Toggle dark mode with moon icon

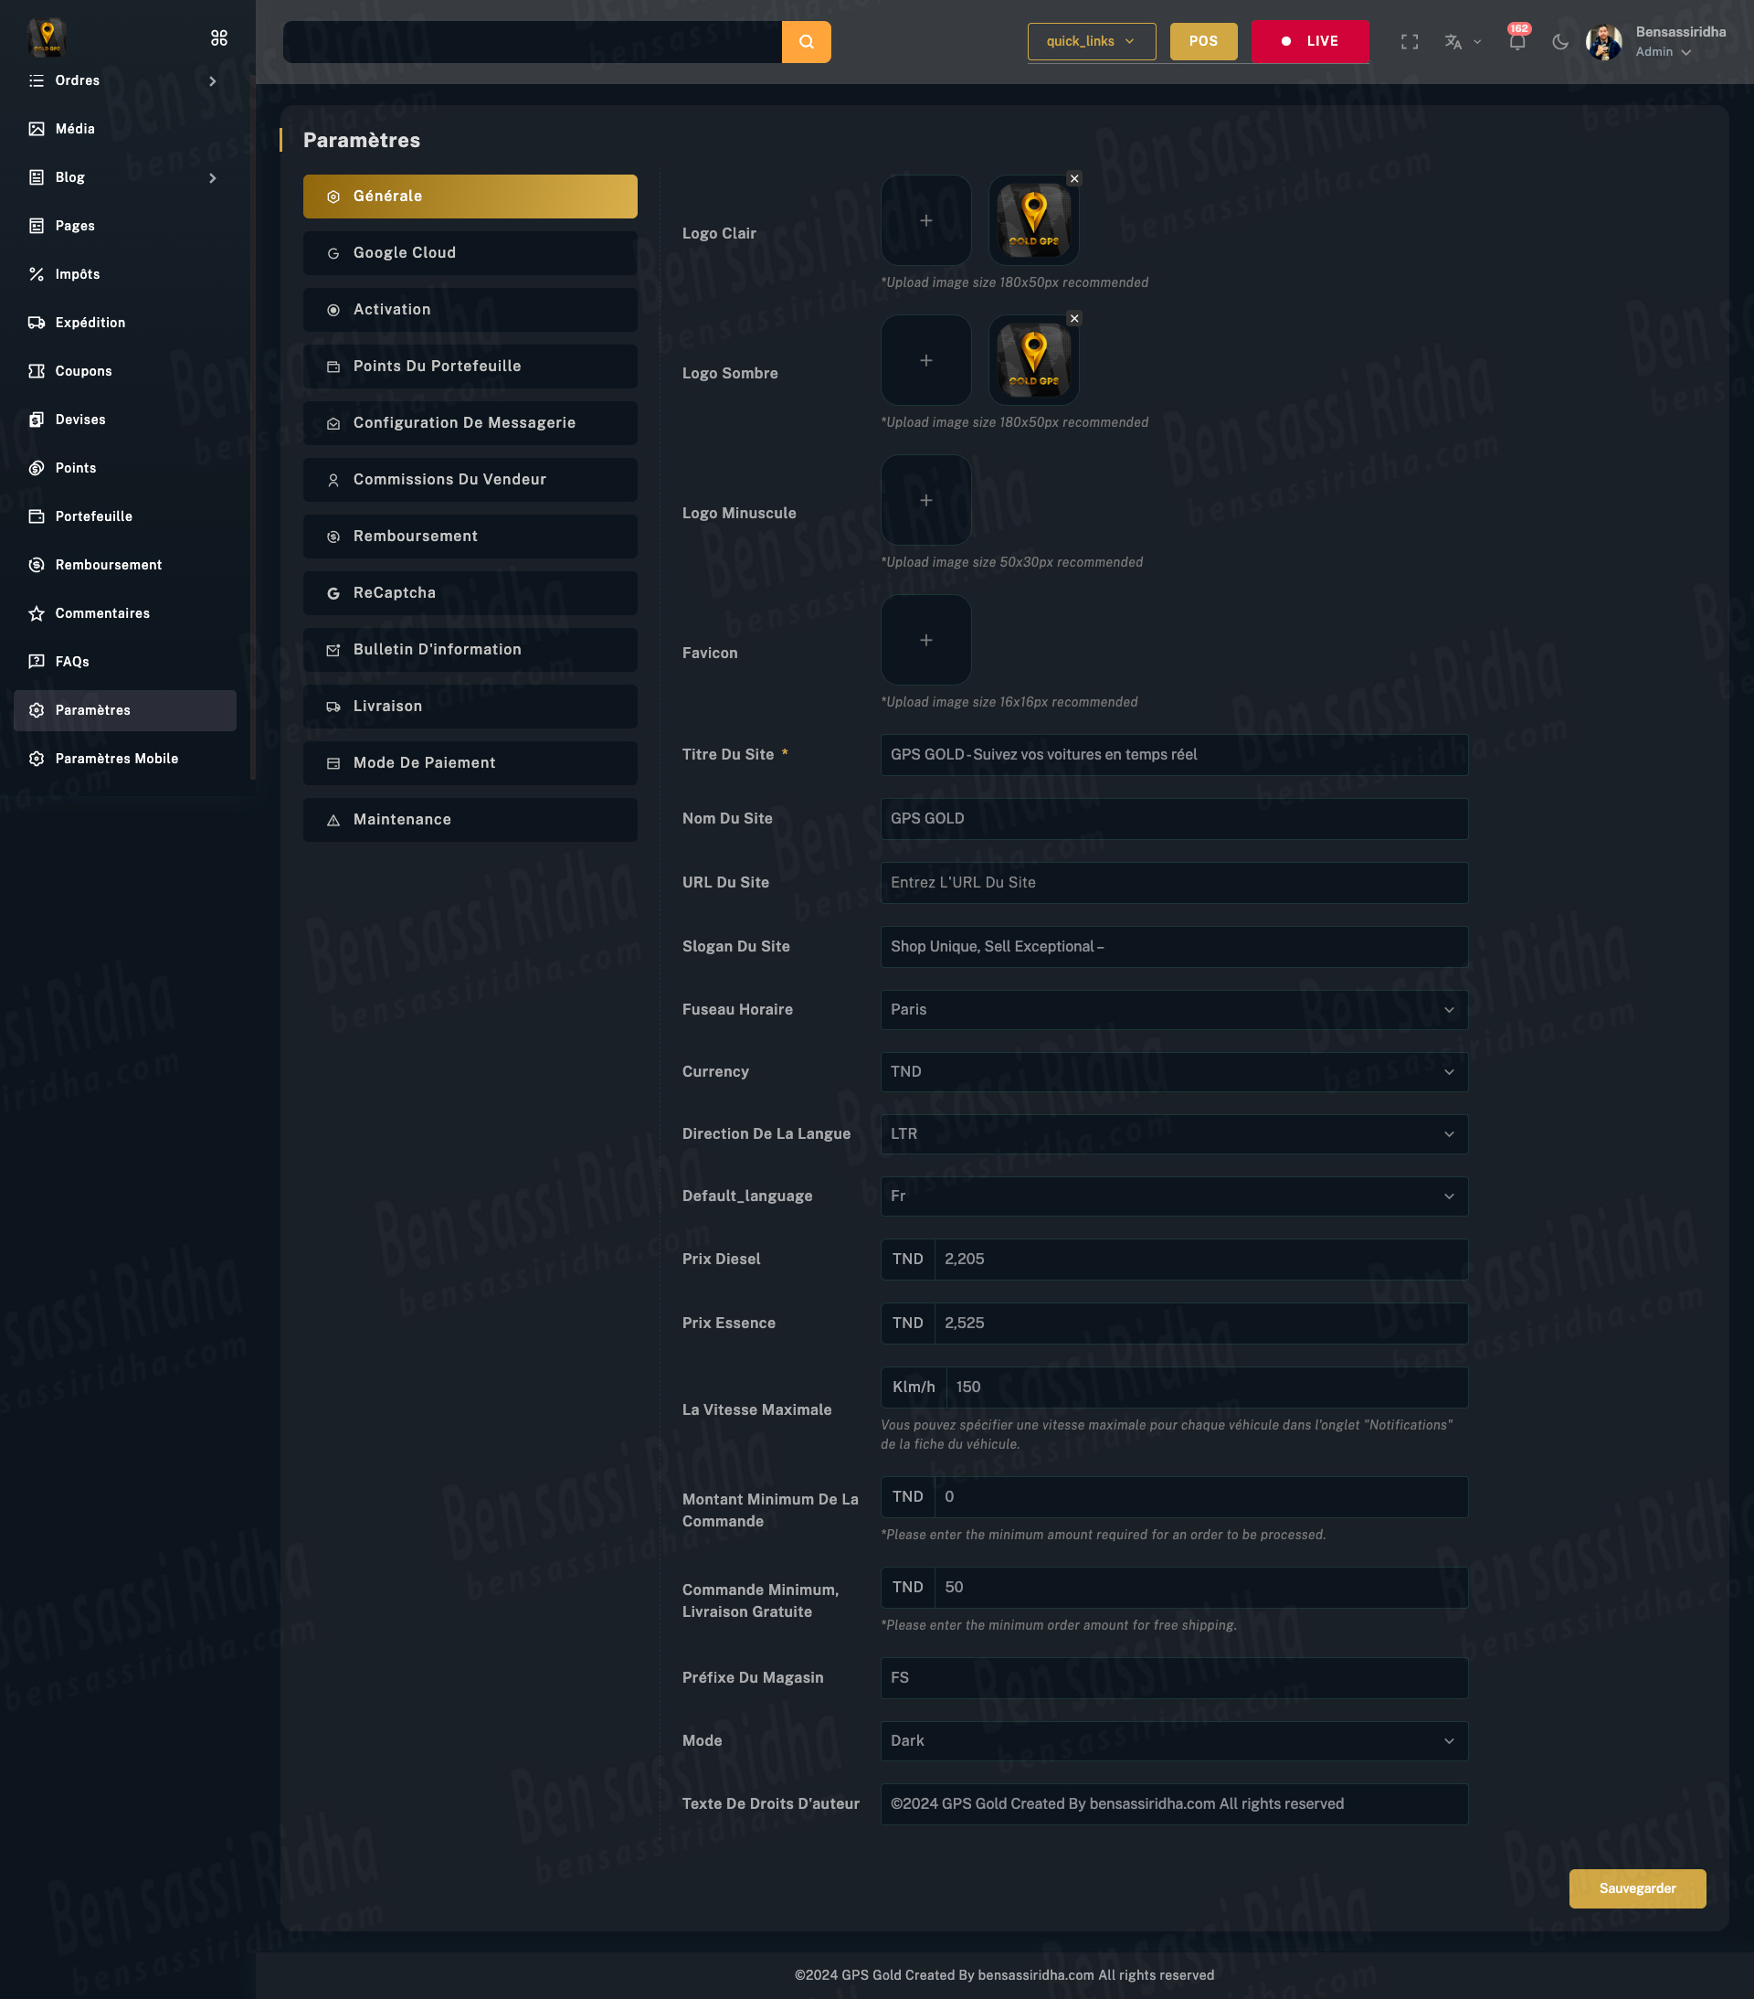[x=1559, y=42]
